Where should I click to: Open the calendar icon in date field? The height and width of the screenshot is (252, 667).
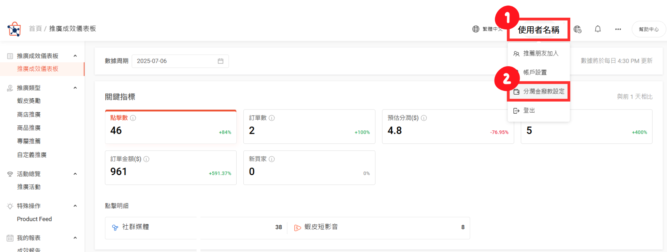click(x=220, y=61)
